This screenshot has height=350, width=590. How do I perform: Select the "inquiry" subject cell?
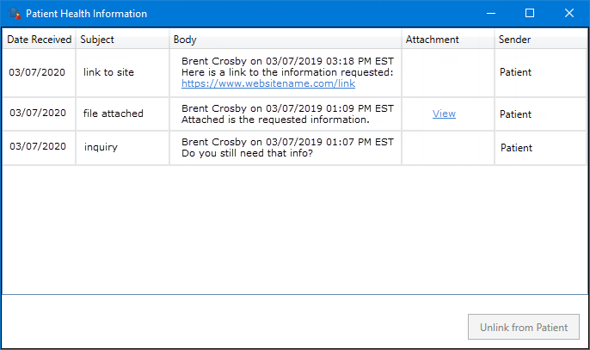coord(101,147)
